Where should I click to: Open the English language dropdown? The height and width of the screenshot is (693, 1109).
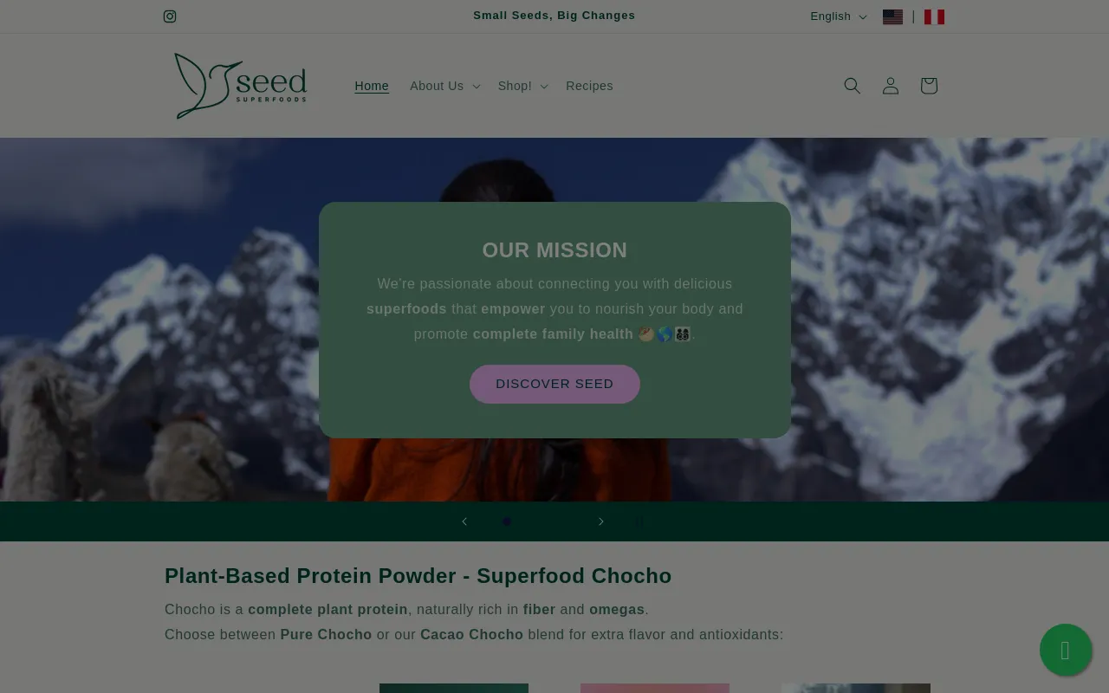coord(838,16)
